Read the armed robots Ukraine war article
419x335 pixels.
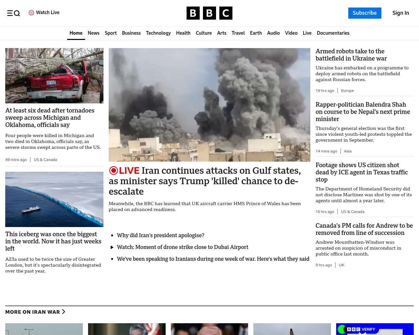351,55
